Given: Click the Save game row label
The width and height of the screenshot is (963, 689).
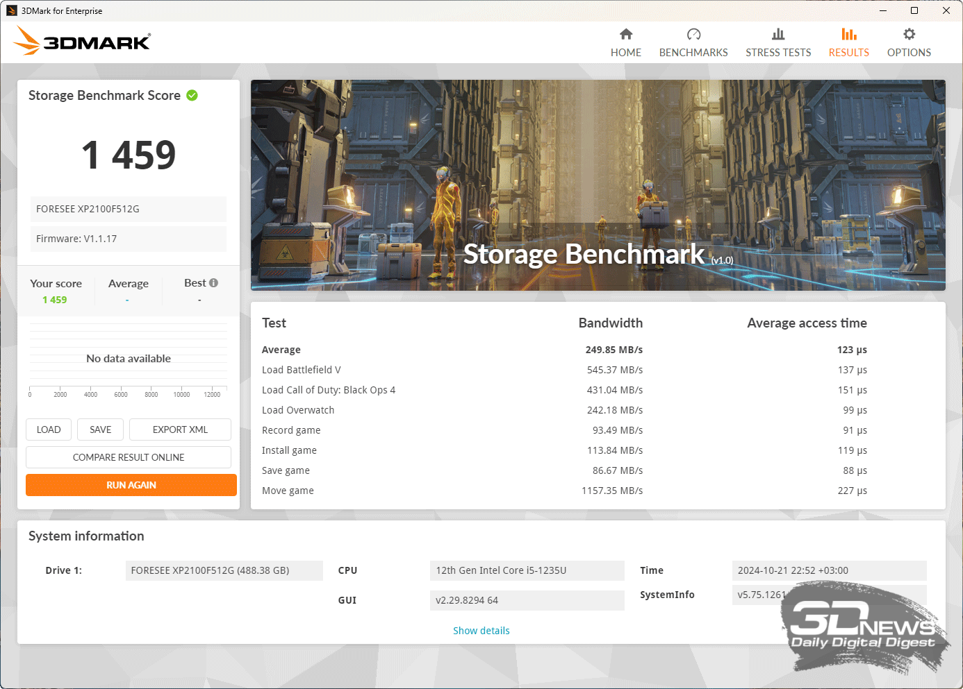Looking at the screenshot, I should click(x=286, y=470).
